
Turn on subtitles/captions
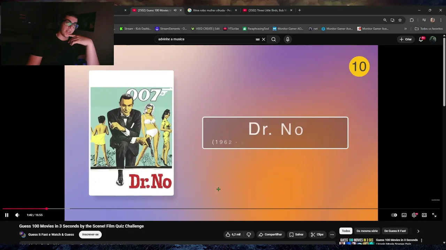pos(404,215)
